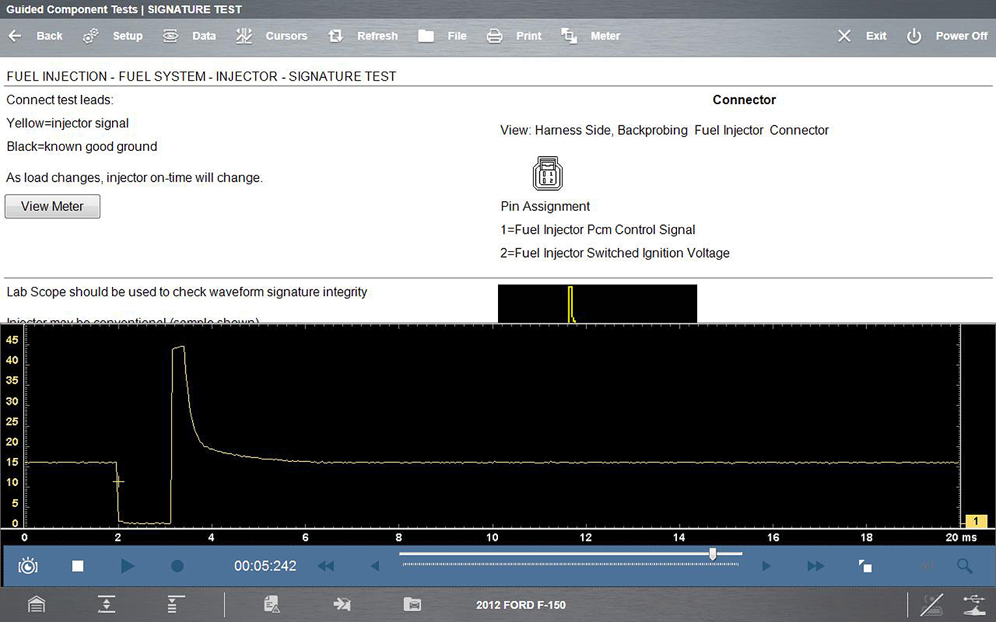Open the File menu

pyautogui.click(x=442, y=36)
